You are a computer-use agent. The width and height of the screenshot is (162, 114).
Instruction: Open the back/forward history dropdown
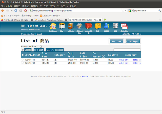[x=12, y=11]
